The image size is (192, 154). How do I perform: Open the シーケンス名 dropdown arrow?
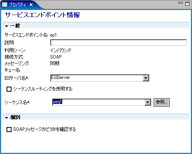[x=148, y=102]
